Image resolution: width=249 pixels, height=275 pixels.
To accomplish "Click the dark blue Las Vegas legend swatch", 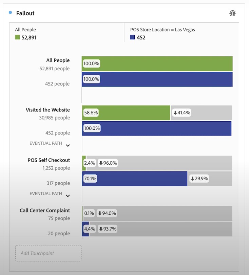I will (x=133, y=37).
